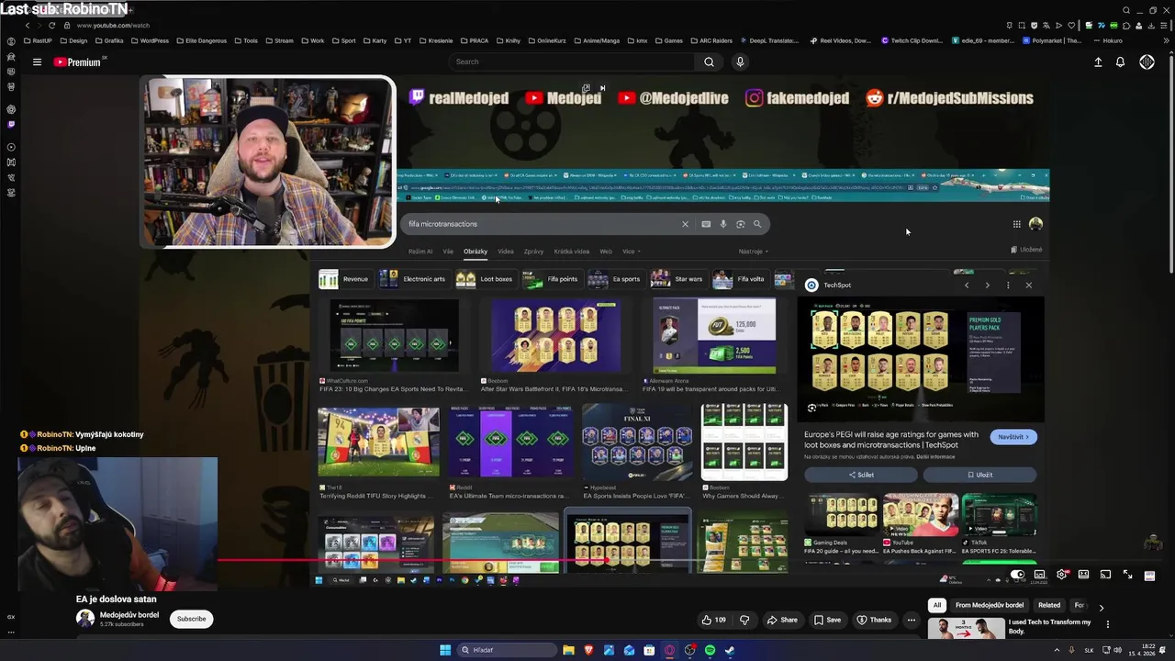Click the taskbar search box 'Hľadať'

(x=507, y=650)
